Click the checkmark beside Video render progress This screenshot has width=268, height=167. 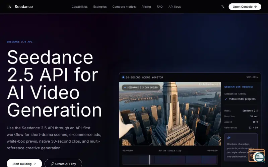(x=226, y=99)
